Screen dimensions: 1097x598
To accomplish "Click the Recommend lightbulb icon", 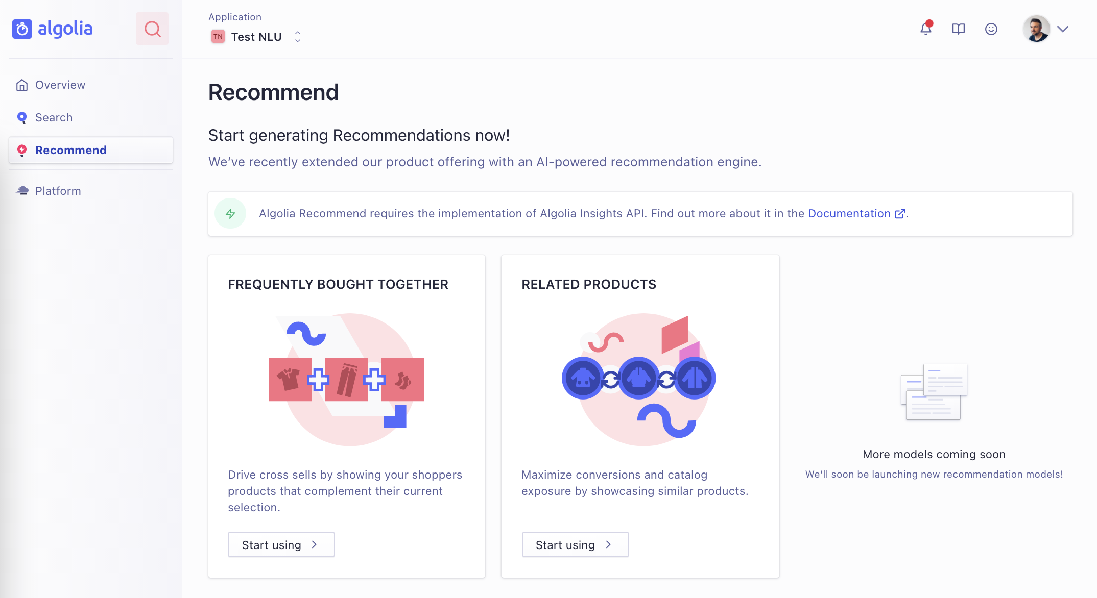I will [x=22, y=150].
